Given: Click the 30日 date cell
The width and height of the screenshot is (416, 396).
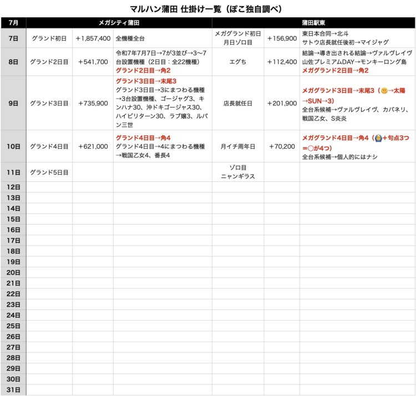Looking at the screenshot, I should (13, 379).
